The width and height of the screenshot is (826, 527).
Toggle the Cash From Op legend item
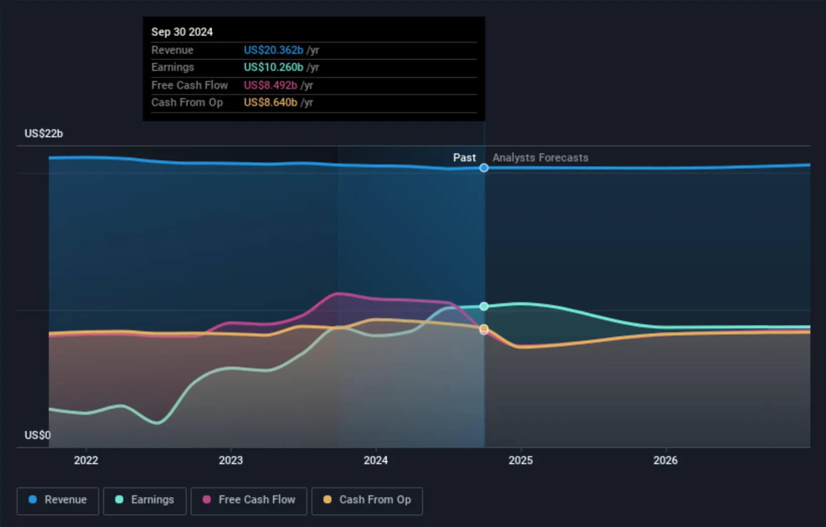(x=367, y=500)
